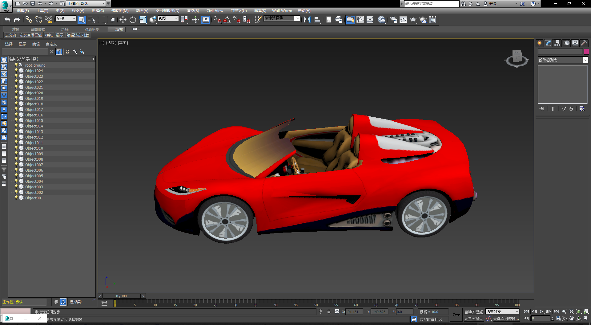This screenshot has width=591, height=325.
Task: Activate the Rotate tool
Action: 133,20
